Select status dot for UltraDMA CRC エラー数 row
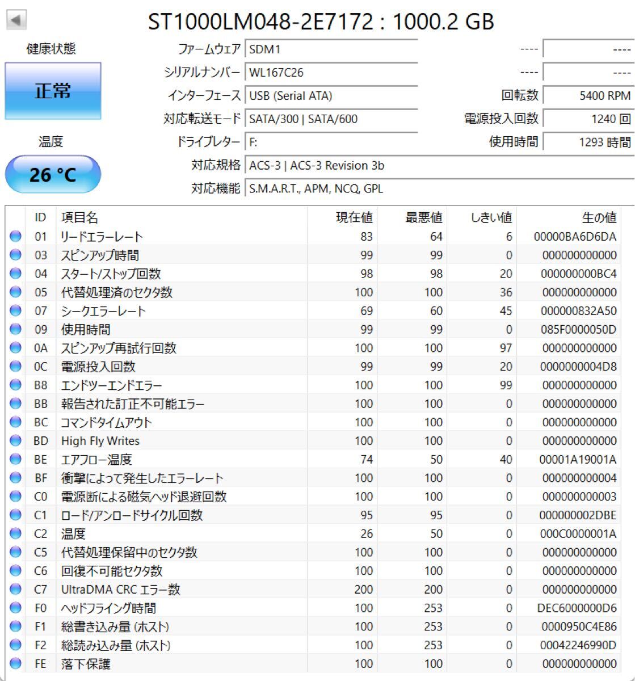The height and width of the screenshot is (681, 635). point(15,589)
